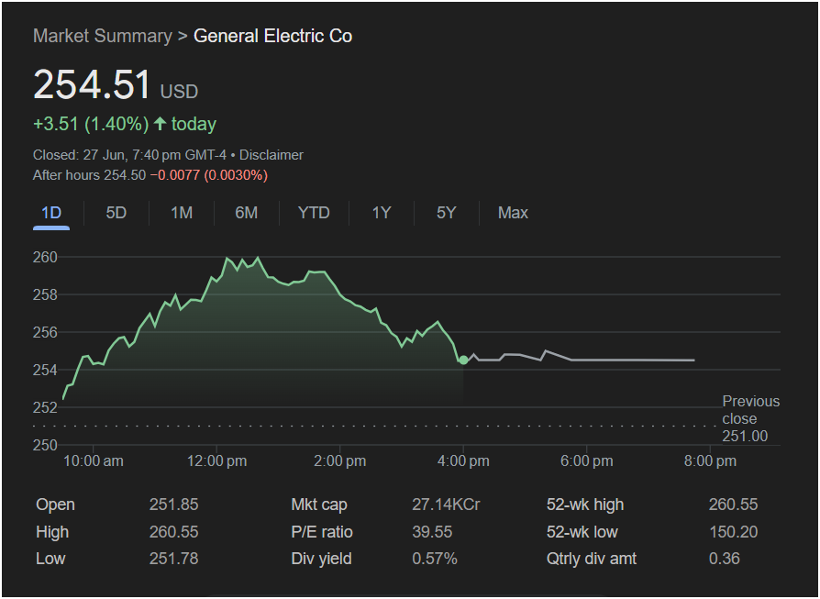The image size is (820, 599).
Task: Select the Max range tab
Action: pos(513,213)
